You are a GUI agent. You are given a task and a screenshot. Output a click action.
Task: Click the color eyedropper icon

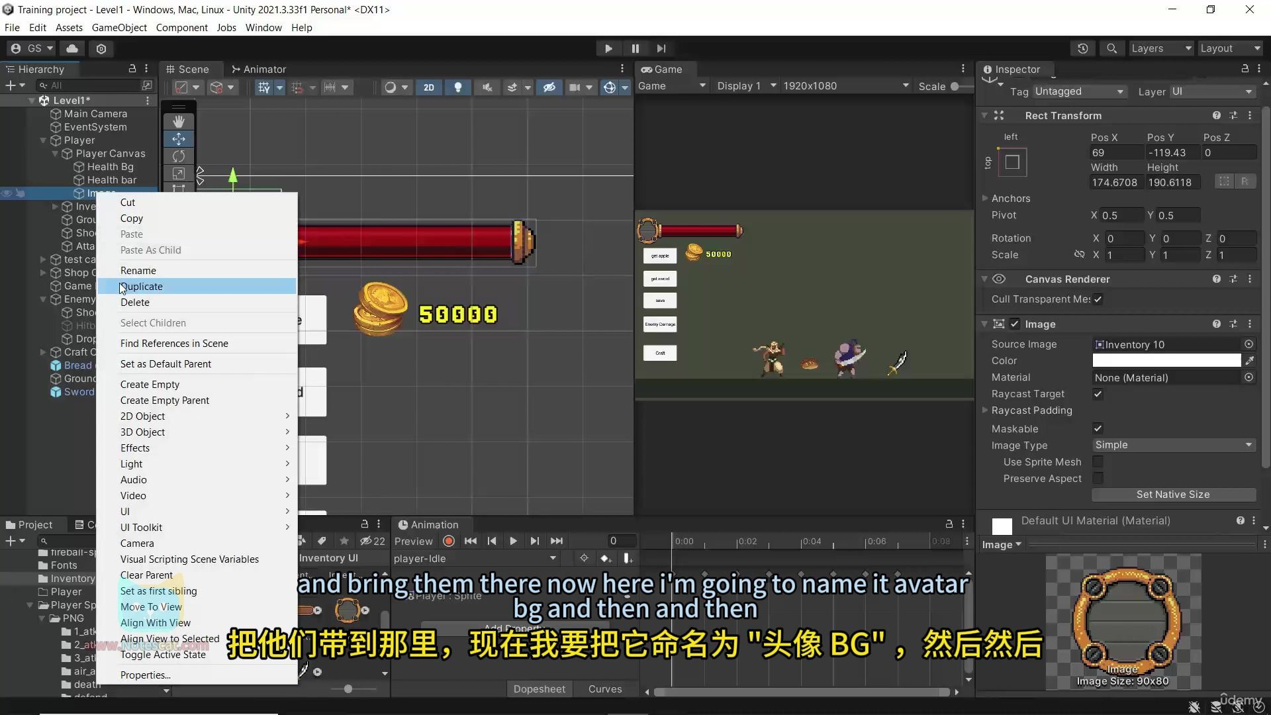[1249, 360]
